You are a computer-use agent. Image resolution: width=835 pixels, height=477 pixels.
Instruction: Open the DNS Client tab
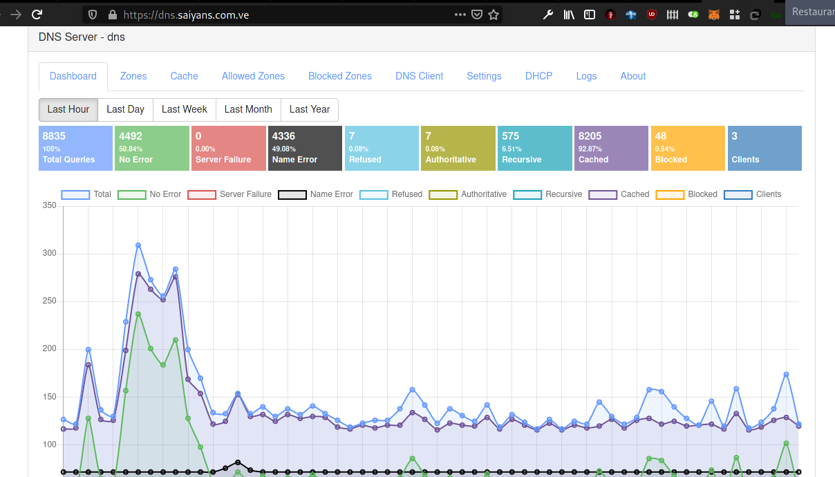click(x=420, y=76)
